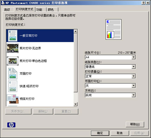Select 照片打印-带白色边框 list entry
The height and width of the screenshot is (138, 151).
tap(40, 61)
